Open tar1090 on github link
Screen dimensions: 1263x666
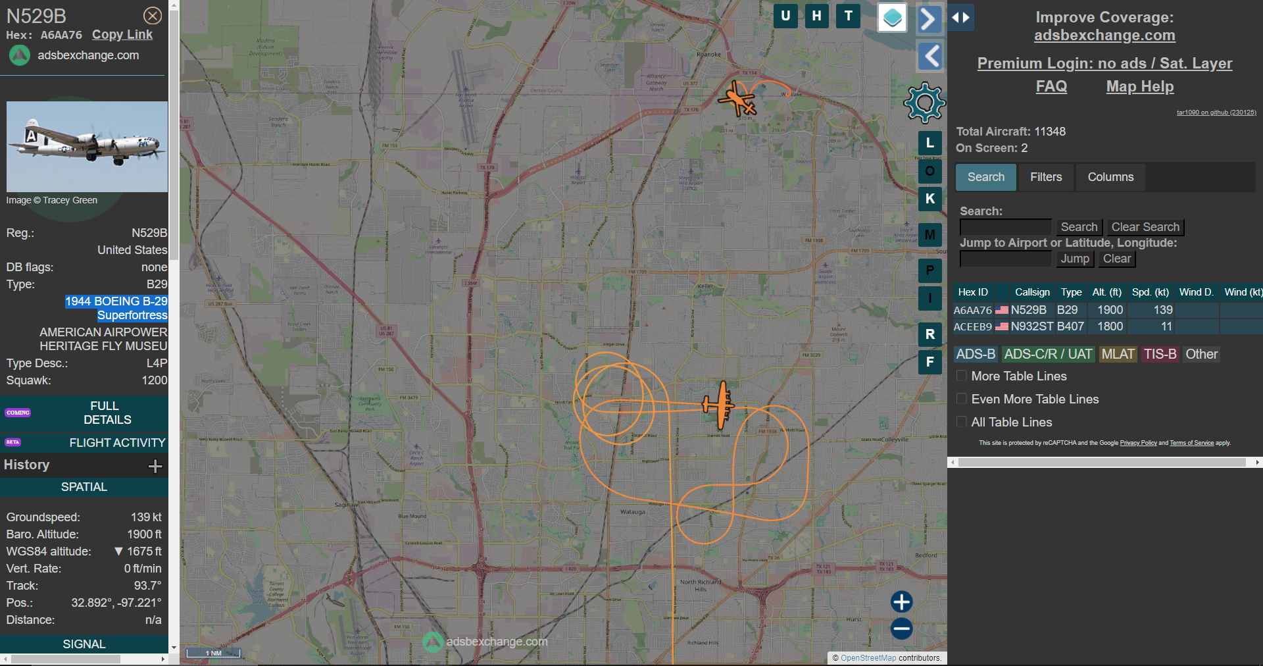pyautogui.click(x=1216, y=113)
